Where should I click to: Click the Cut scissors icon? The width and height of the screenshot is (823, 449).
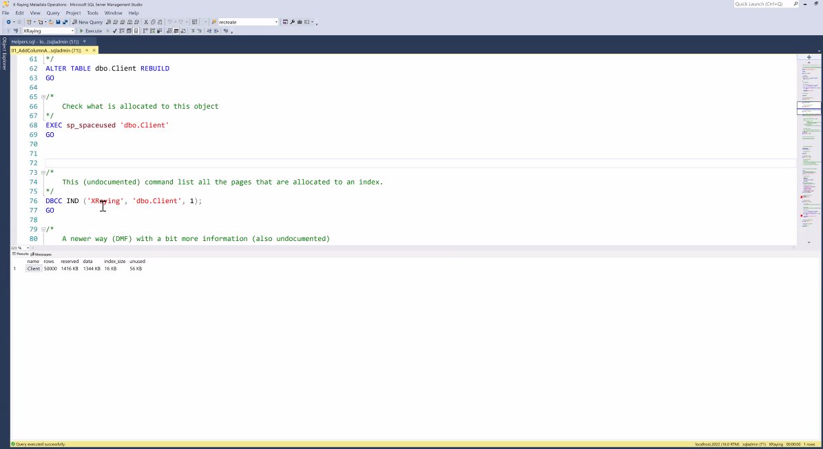point(146,22)
